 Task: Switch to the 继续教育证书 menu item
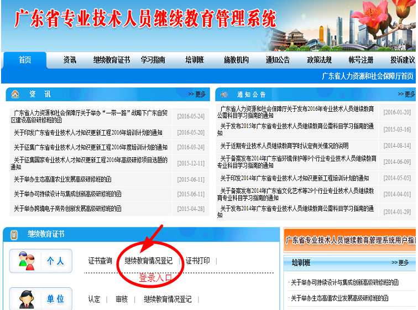coord(111,60)
